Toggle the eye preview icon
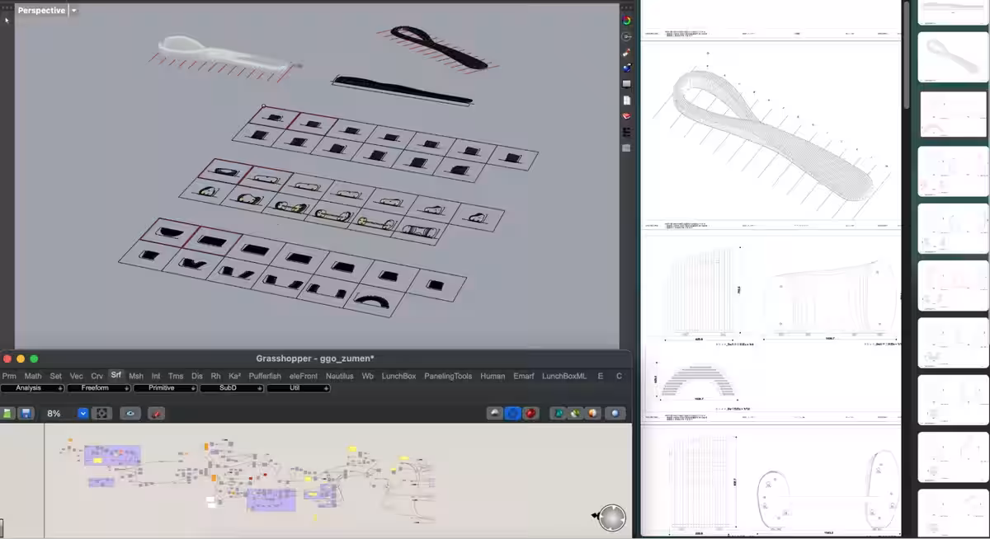Image resolution: width=990 pixels, height=539 pixels. pos(130,413)
